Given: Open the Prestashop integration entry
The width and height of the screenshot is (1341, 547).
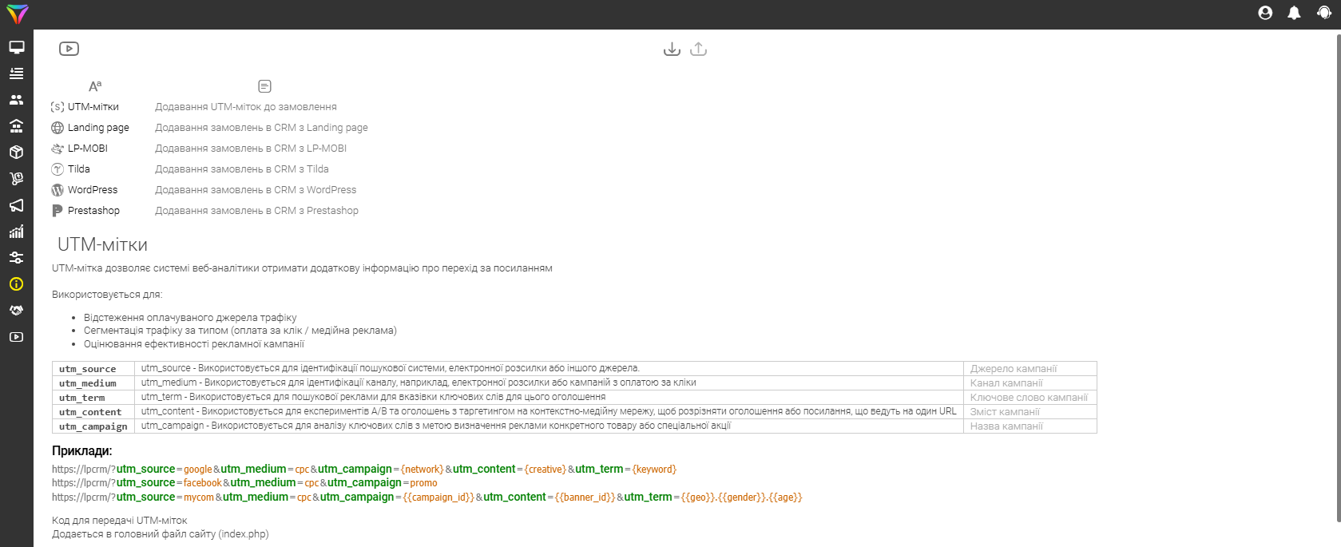Looking at the screenshot, I should (x=93, y=211).
